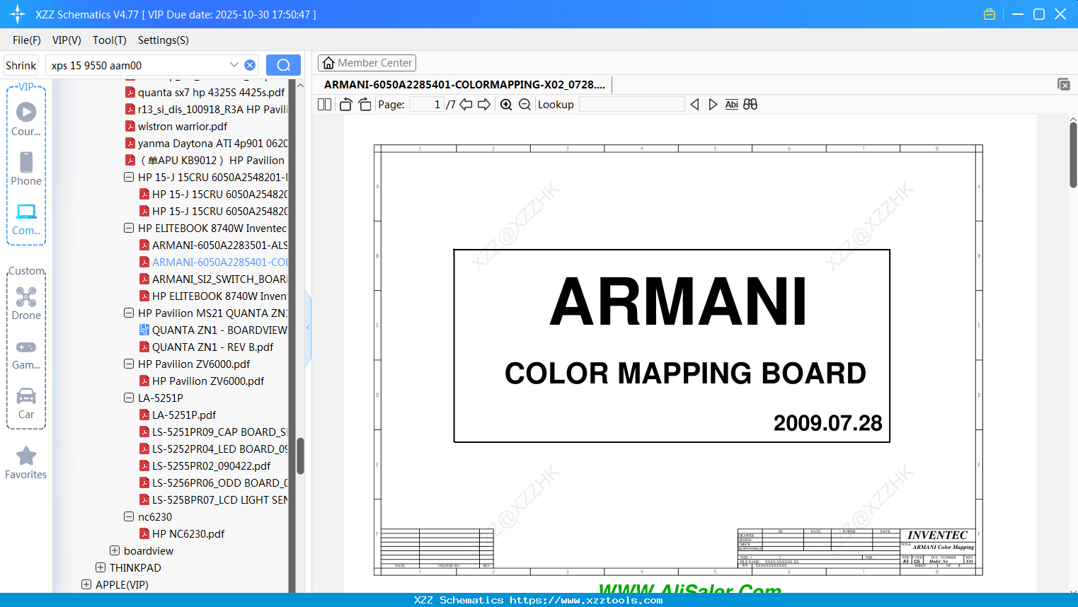The height and width of the screenshot is (607, 1078).
Task: Open the Tool(T) menu
Action: pyautogui.click(x=110, y=40)
